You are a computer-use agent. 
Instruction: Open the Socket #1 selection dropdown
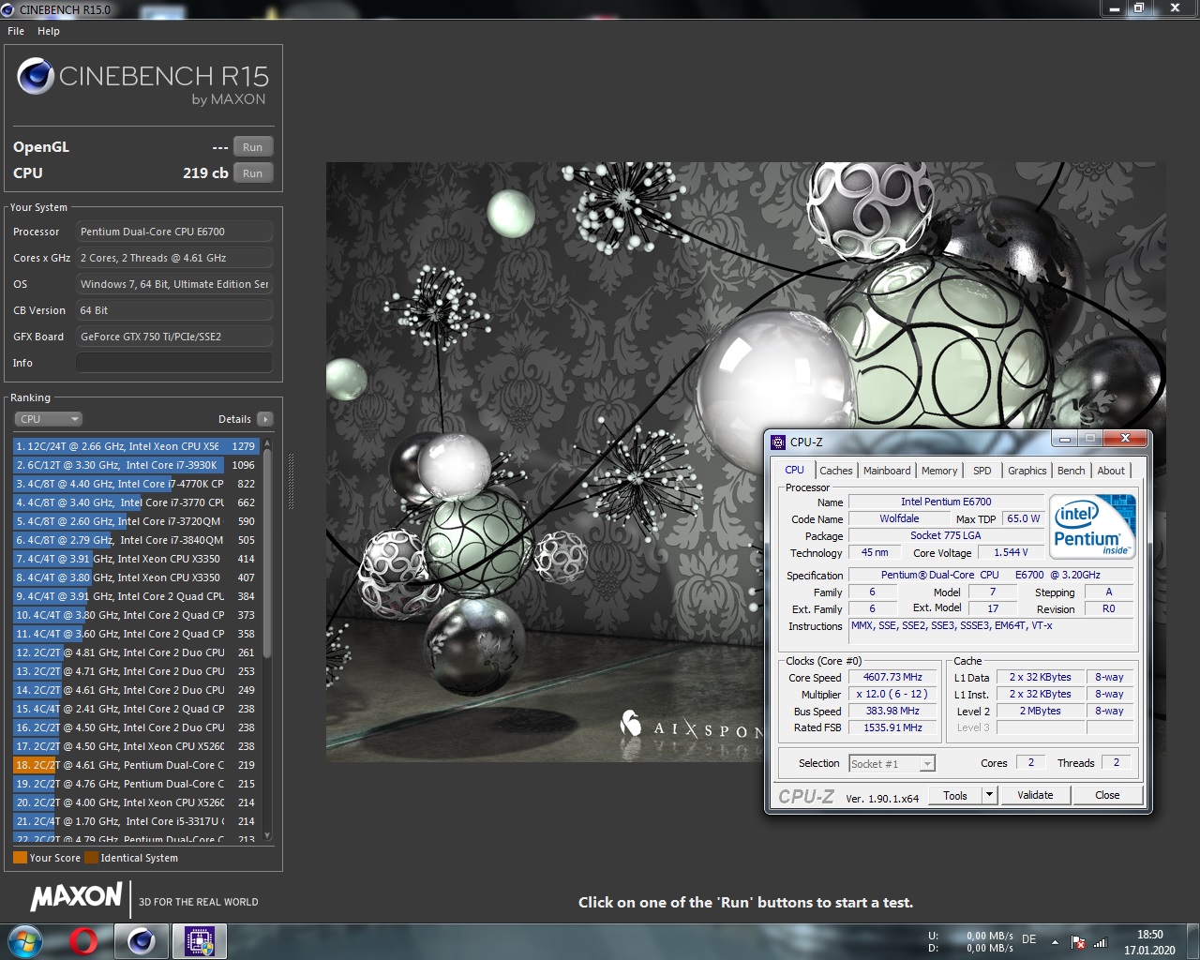892,763
